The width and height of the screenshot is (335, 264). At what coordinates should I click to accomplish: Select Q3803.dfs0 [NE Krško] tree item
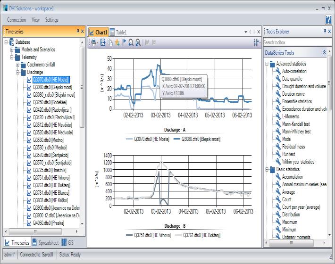pos(50,200)
